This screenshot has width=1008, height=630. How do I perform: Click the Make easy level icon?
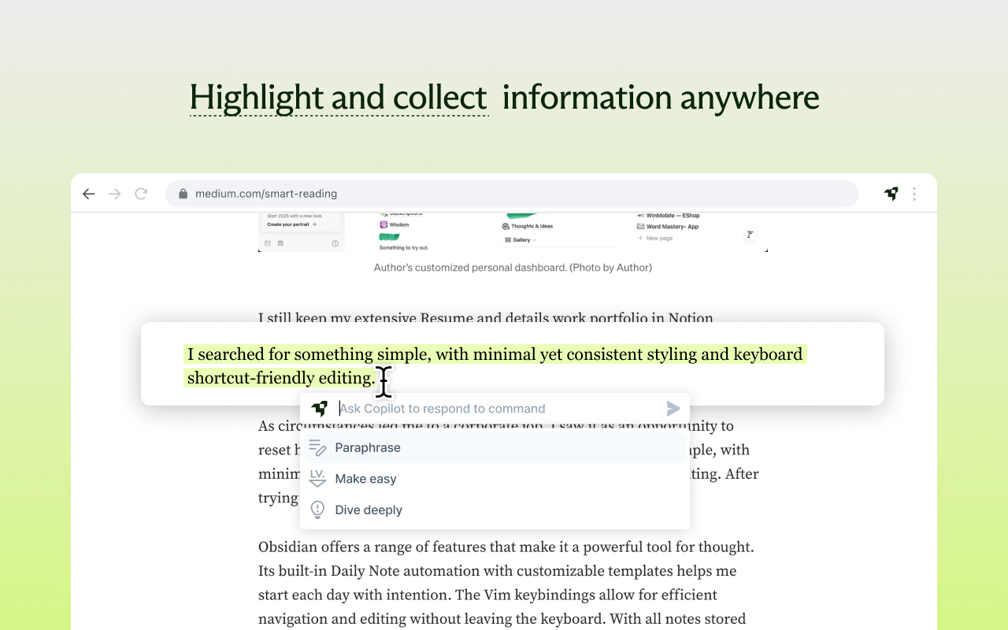tap(317, 479)
